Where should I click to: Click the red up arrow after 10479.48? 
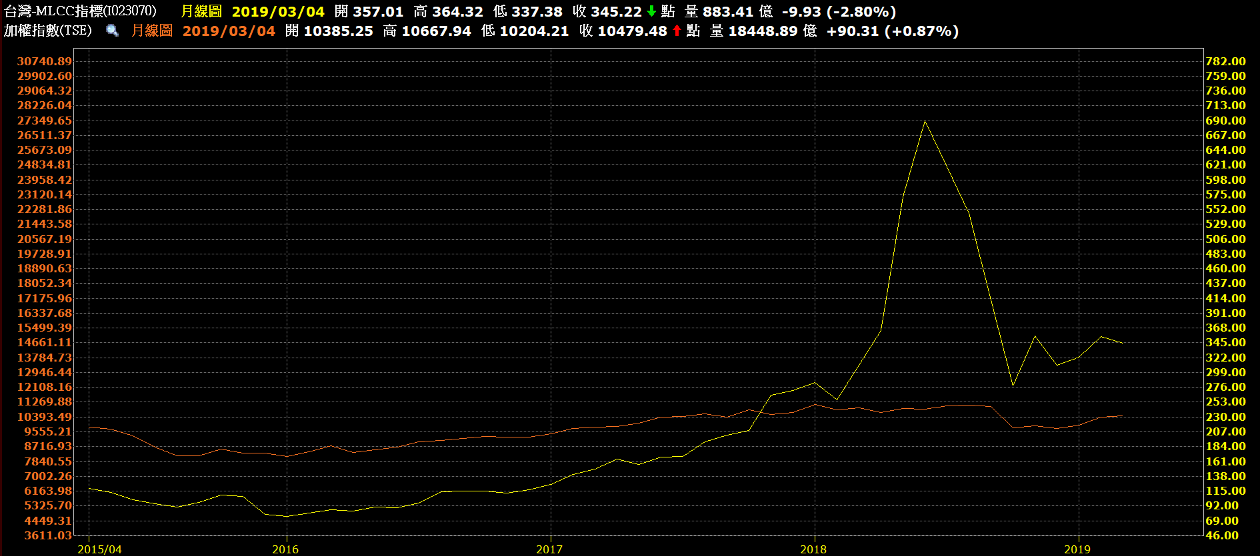point(677,31)
